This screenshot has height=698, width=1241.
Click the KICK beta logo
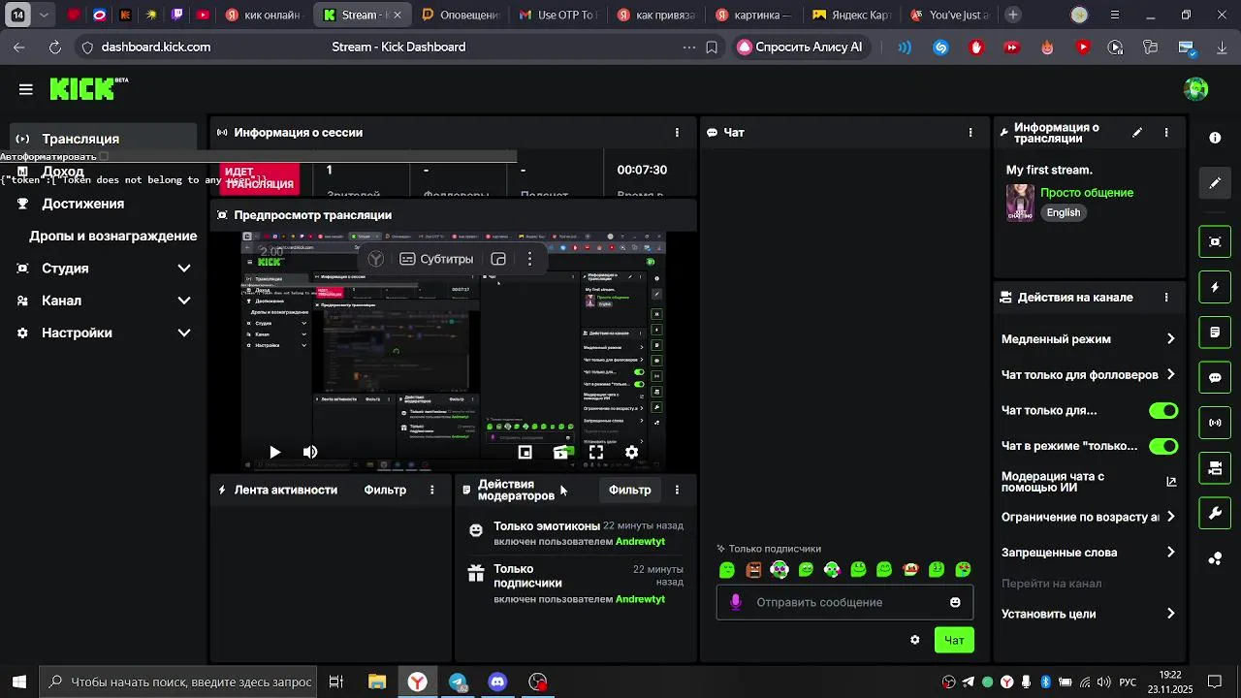[x=89, y=88]
